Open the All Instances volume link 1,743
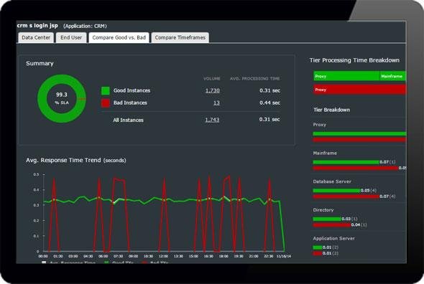Screen dimensions: 424x284 pos(212,120)
